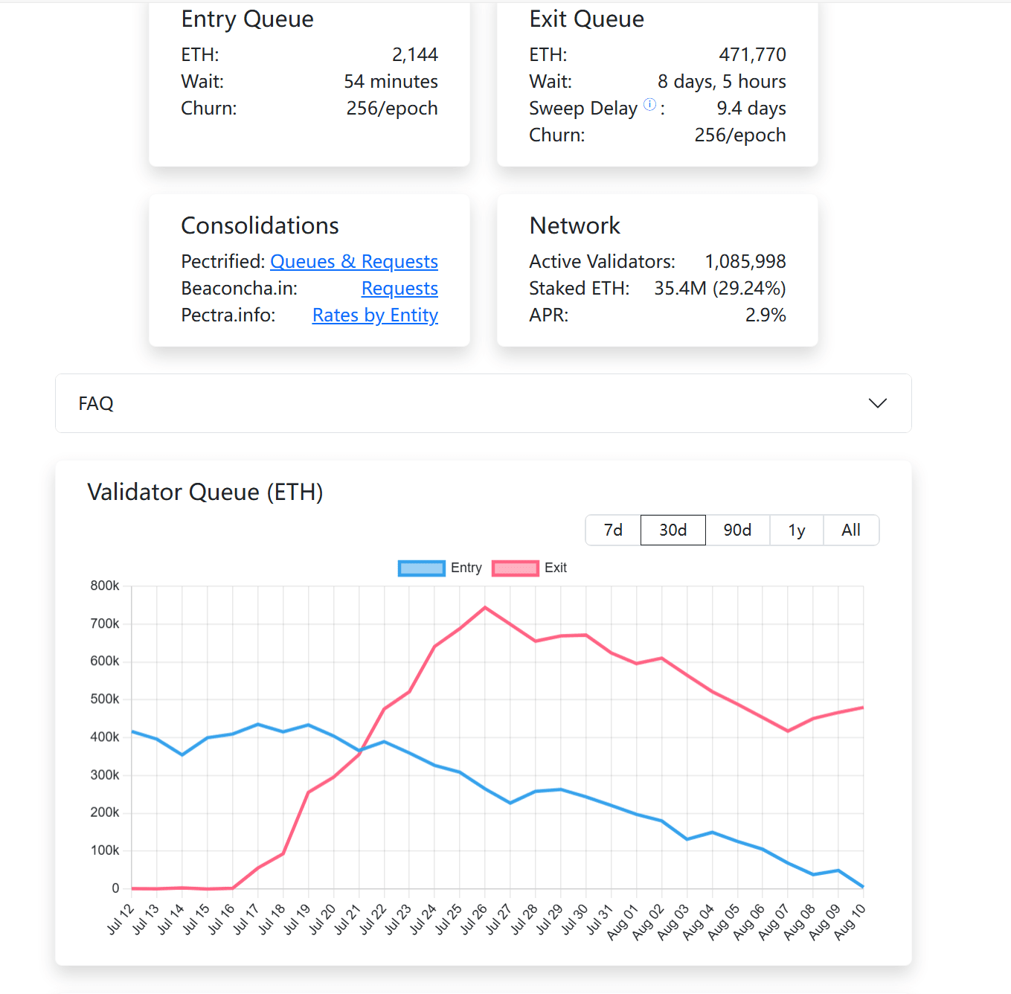Viewport: 1011px width, 994px height.
Task: Toggle the Entry series legend
Action: tap(466, 568)
